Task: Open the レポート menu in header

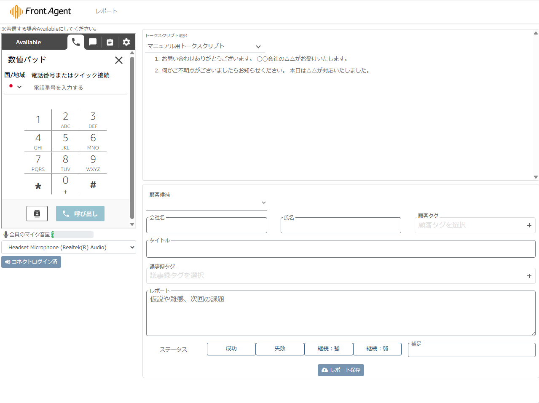Action: tap(106, 11)
